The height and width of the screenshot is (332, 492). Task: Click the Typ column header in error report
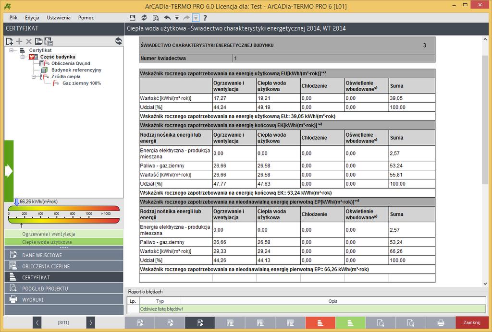click(x=160, y=301)
